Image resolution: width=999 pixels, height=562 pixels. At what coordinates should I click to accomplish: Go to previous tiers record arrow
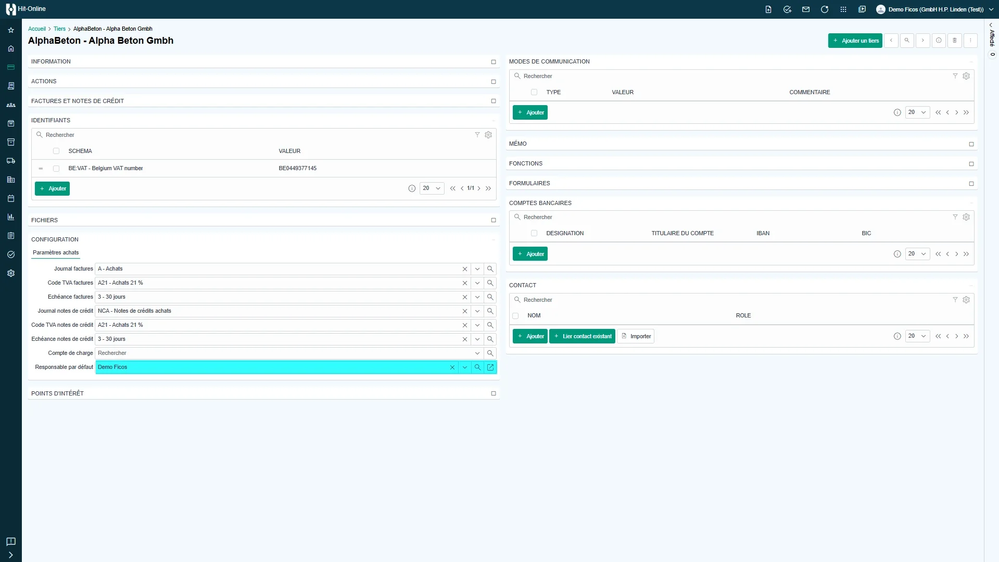(891, 41)
